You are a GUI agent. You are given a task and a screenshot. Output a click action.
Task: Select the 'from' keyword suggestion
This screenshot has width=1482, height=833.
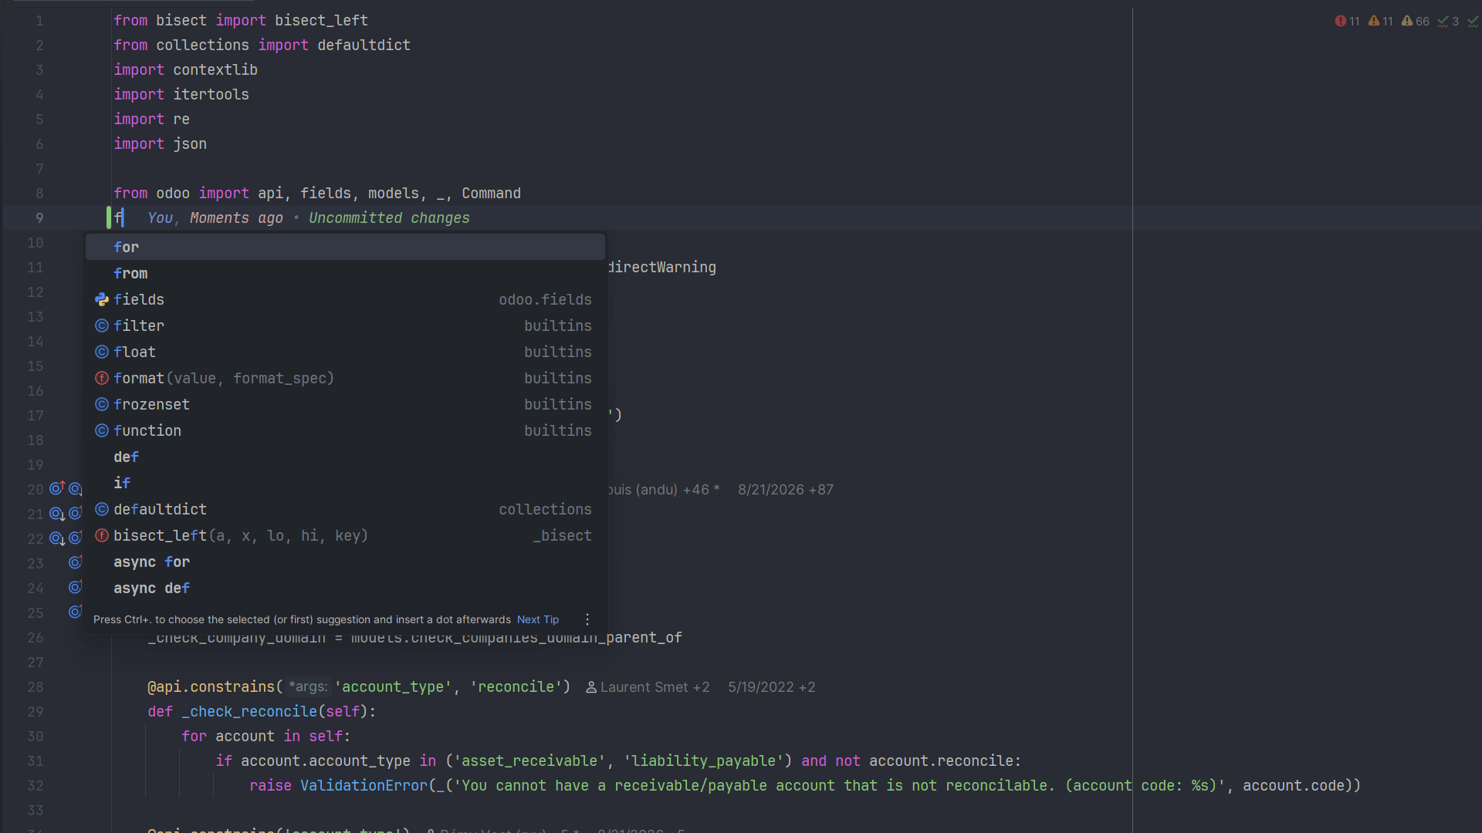point(345,273)
